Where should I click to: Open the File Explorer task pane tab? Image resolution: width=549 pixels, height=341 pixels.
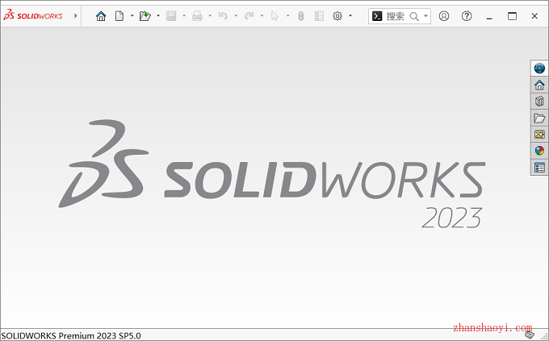(x=539, y=119)
